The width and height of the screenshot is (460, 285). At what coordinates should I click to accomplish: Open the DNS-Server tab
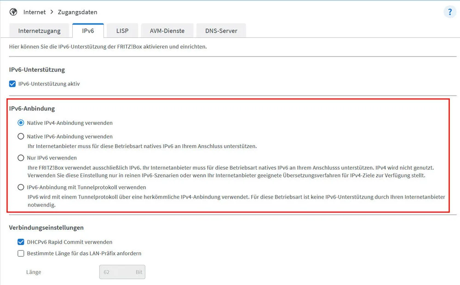pos(221,31)
